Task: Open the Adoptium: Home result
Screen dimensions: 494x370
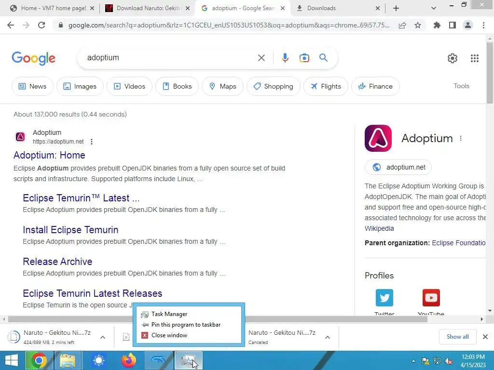Action: [49, 155]
